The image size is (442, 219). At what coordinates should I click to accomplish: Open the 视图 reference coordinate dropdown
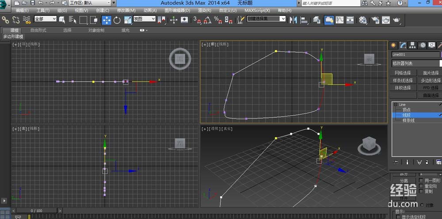[145, 19]
